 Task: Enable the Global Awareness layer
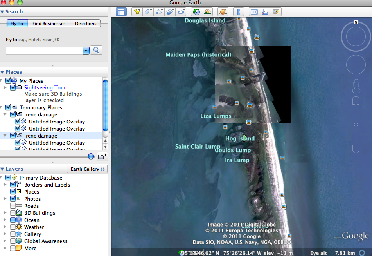[x=13, y=241]
